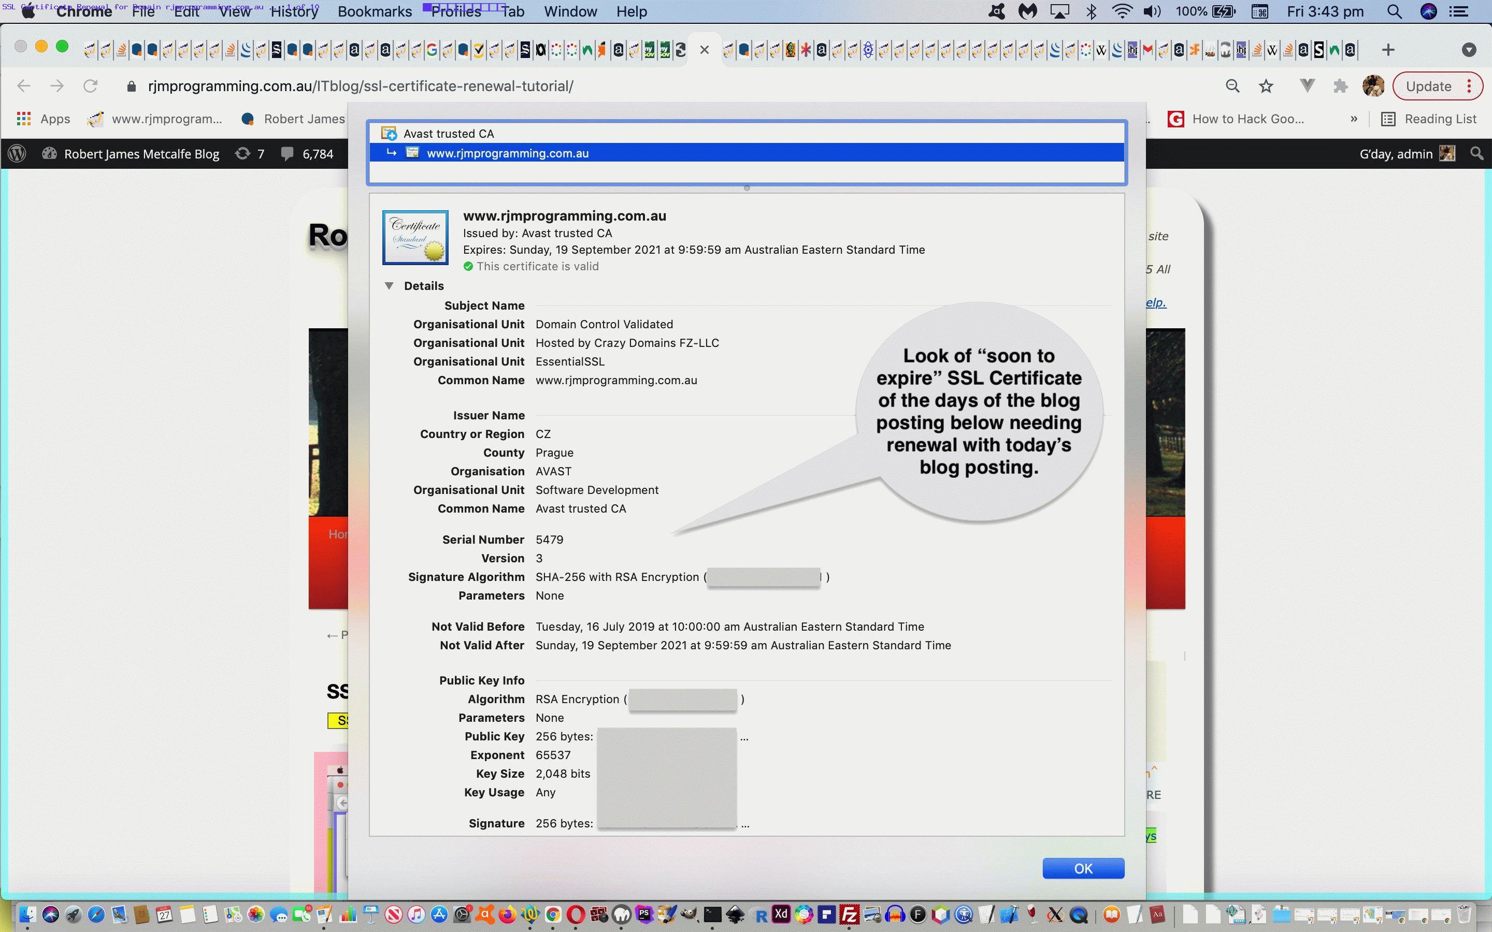Open Google Chrome from the Dock
The width and height of the screenshot is (1492, 932).
click(553, 914)
